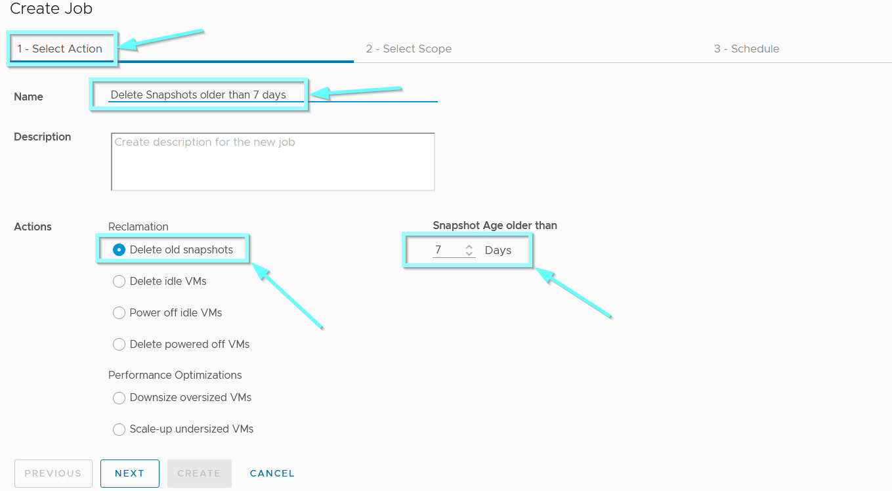Click the Delete idle VMs label text
Screen dimensions: 892x491
pyautogui.click(x=168, y=281)
